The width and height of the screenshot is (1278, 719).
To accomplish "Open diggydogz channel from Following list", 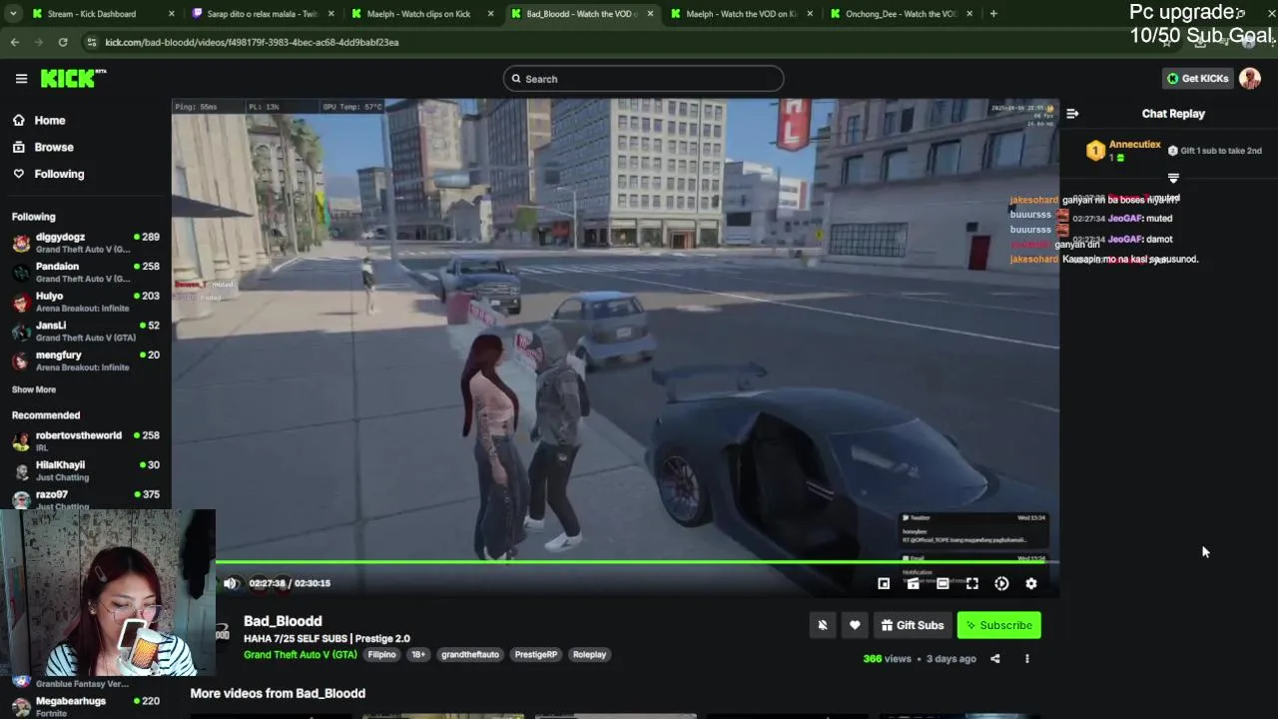I will tap(85, 243).
